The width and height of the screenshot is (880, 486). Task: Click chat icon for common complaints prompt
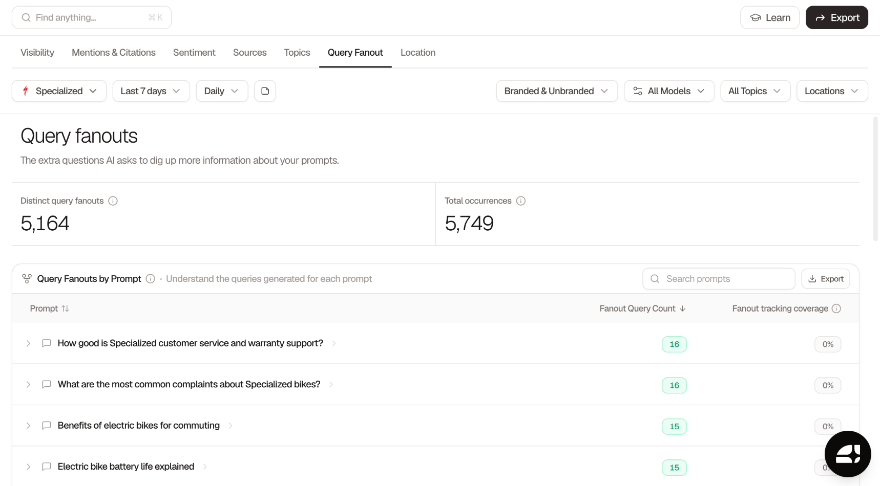47,384
